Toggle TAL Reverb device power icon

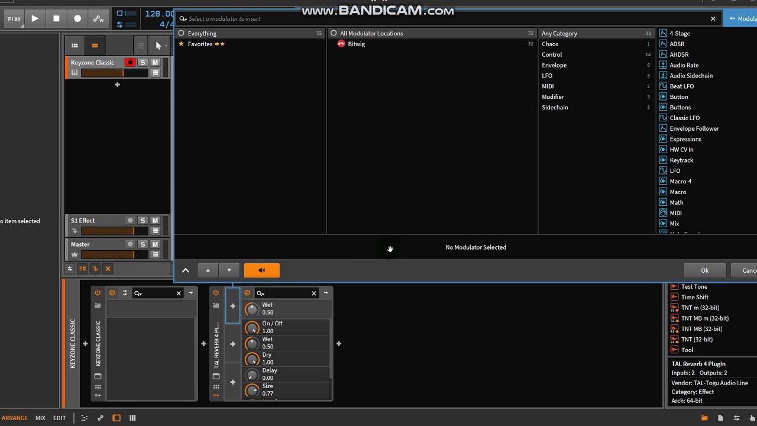pos(216,293)
